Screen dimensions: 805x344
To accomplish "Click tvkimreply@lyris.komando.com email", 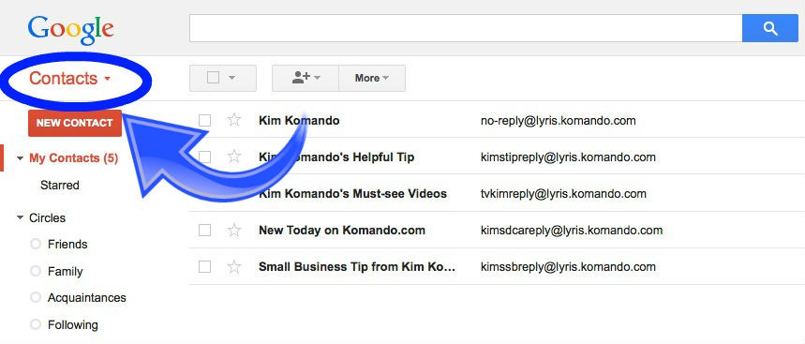I will [563, 194].
